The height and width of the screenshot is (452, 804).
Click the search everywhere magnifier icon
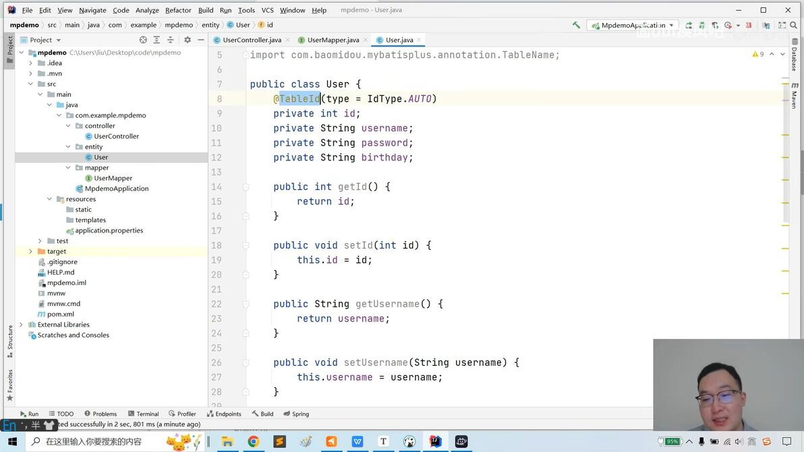pyautogui.click(x=794, y=24)
